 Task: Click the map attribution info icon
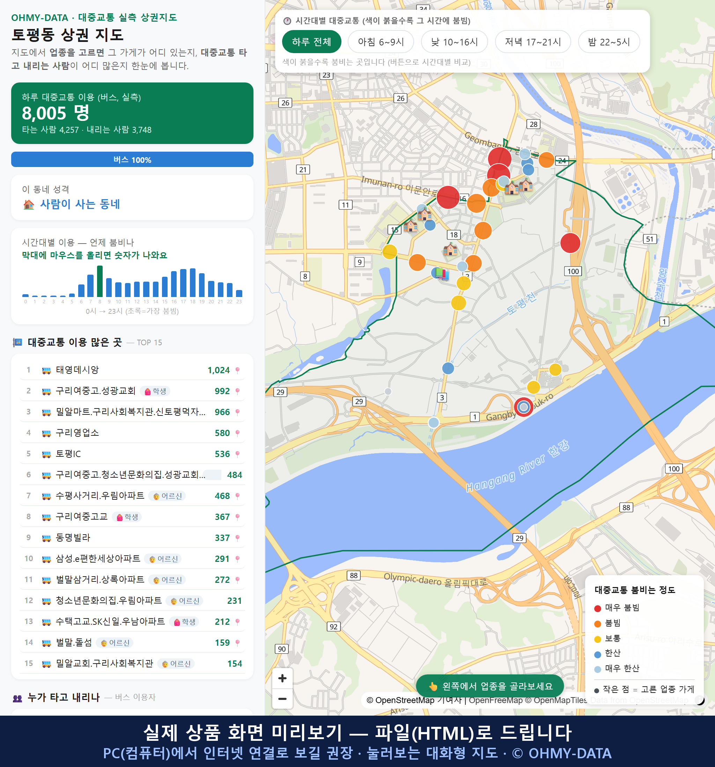click(700, 700)
